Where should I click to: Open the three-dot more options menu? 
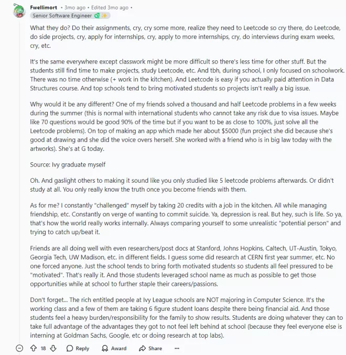[x=177, y=348]
